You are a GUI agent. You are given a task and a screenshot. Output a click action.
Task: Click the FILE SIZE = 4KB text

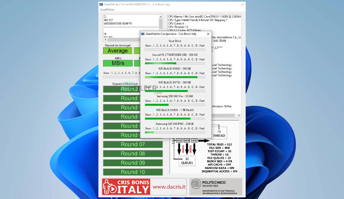click(x=219, y=148)
